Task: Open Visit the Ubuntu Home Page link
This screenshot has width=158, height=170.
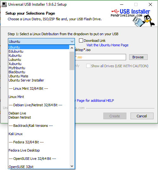Action: click(x=107, y=45)
